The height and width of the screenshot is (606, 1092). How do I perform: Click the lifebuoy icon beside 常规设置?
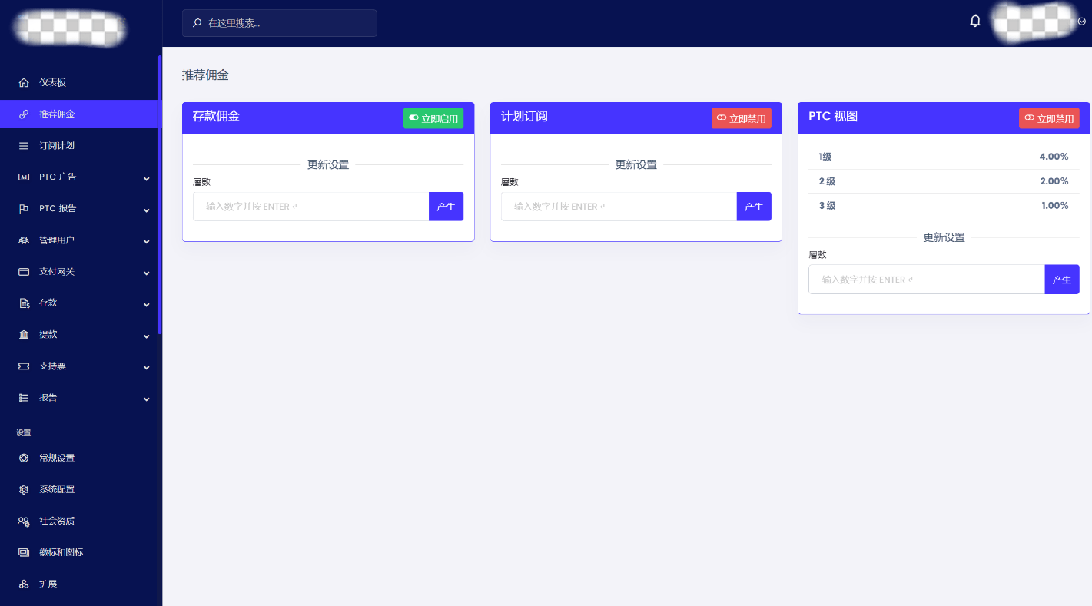click(x=24, y=459)
